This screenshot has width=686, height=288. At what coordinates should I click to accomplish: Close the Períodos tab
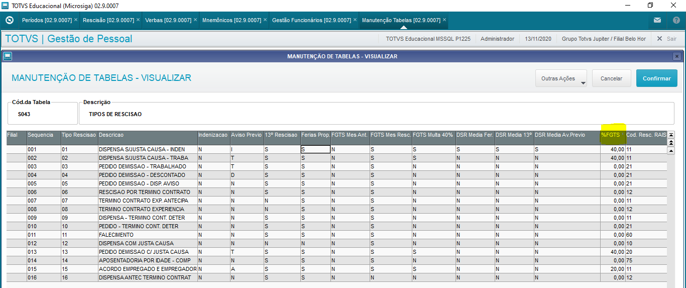[x=75, y=20]
